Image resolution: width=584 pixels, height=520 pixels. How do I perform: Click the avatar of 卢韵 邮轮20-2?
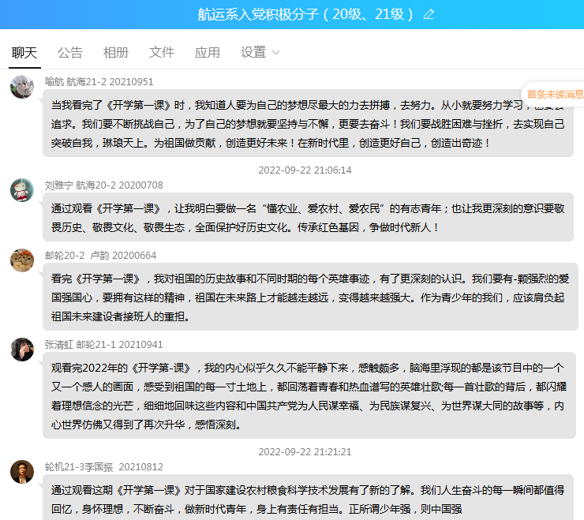pyautogui.click(x=22, y=260)
